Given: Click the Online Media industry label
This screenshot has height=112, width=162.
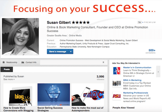Looking at the screenshot, I should 75,36.
